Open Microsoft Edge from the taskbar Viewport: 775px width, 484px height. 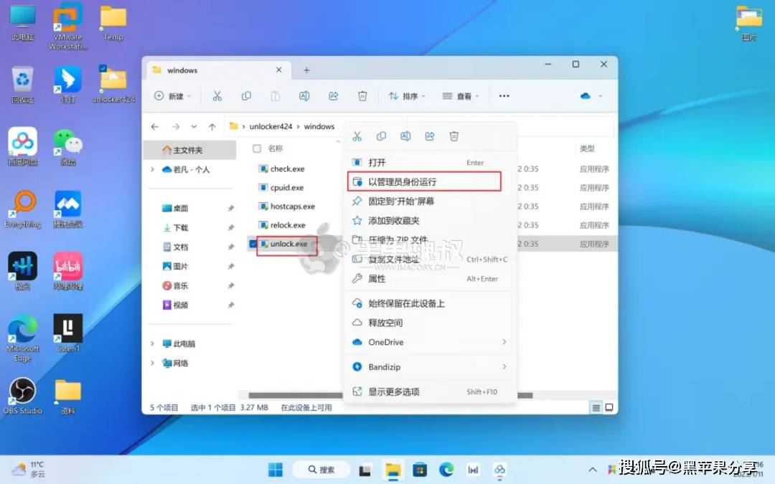point(446,470)
